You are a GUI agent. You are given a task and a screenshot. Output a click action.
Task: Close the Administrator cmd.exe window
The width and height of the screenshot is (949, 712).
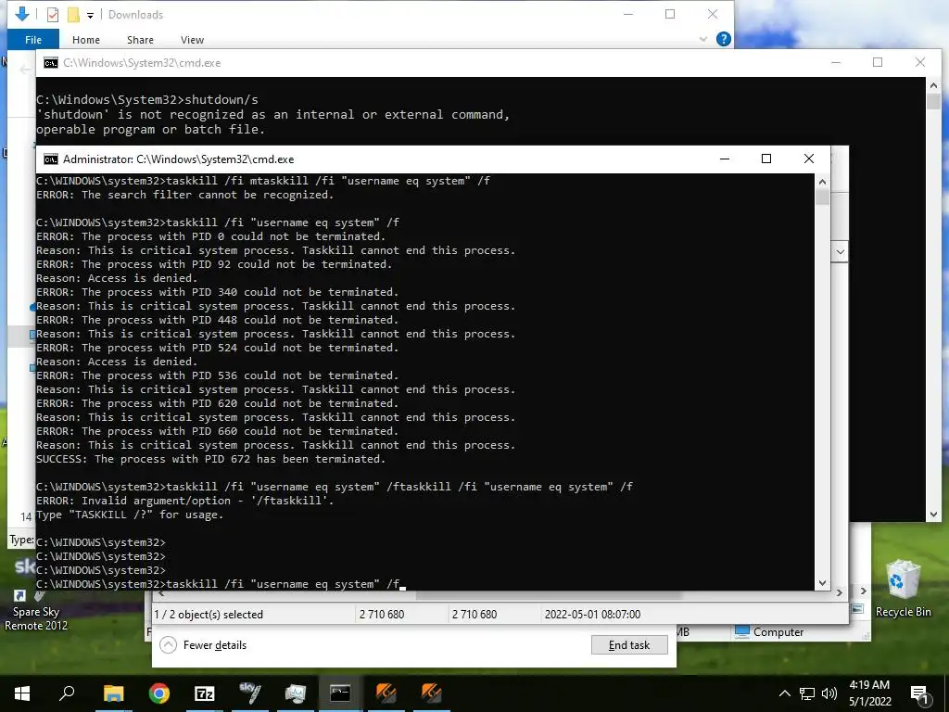[x=808, y=159]
